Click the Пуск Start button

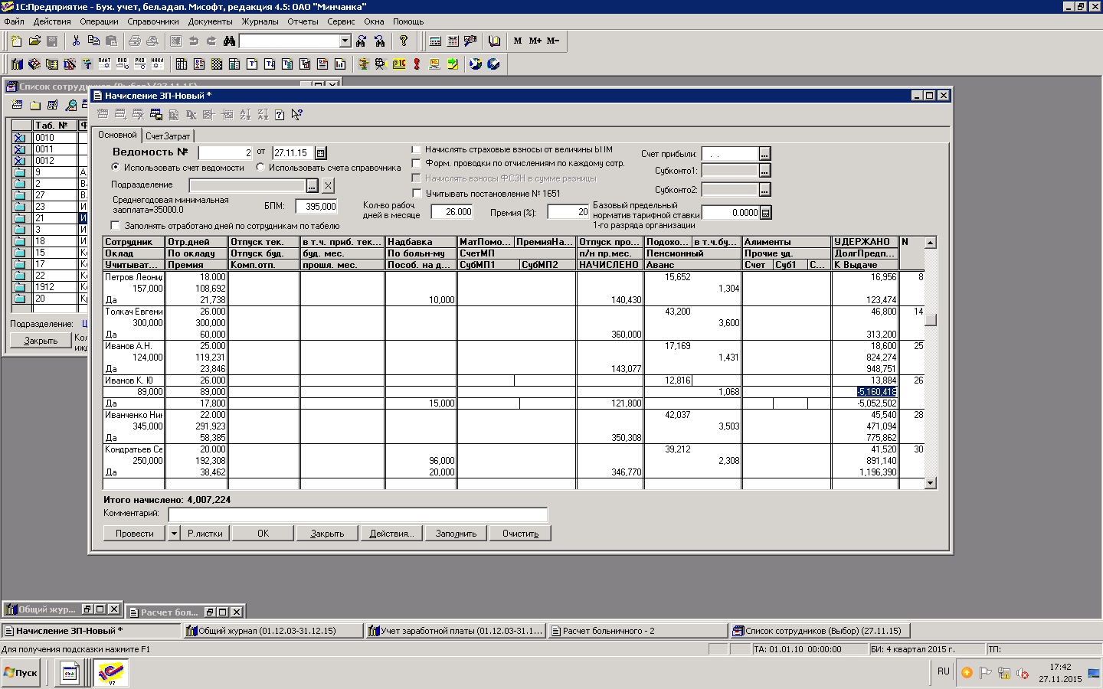click(x=21, y=673)
